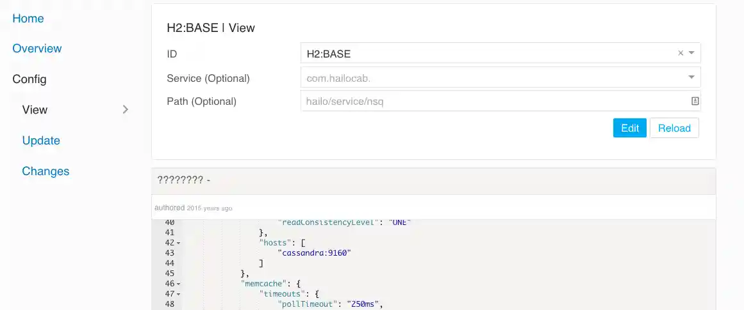Clear the H2:BASE ID selection
This screenshot has height=310, width=744.
pos(681,54)
